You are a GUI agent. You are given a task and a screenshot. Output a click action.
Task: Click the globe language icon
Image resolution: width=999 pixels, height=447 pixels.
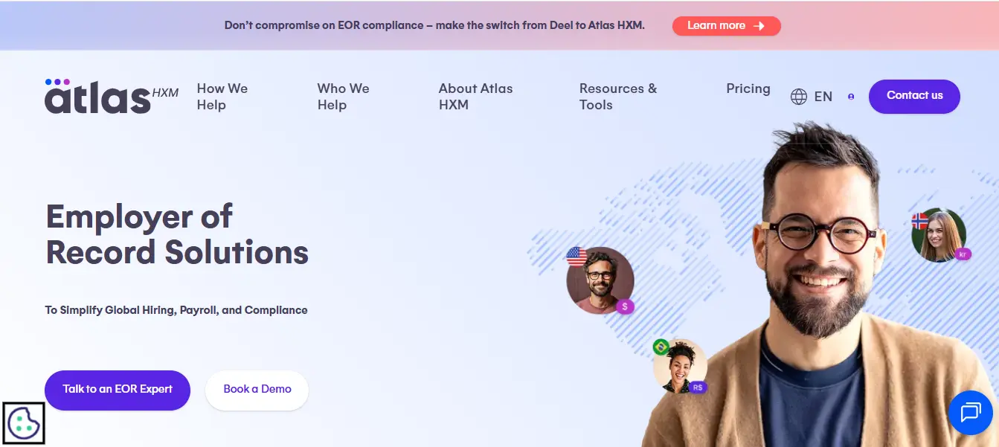[x=799, y=97]
